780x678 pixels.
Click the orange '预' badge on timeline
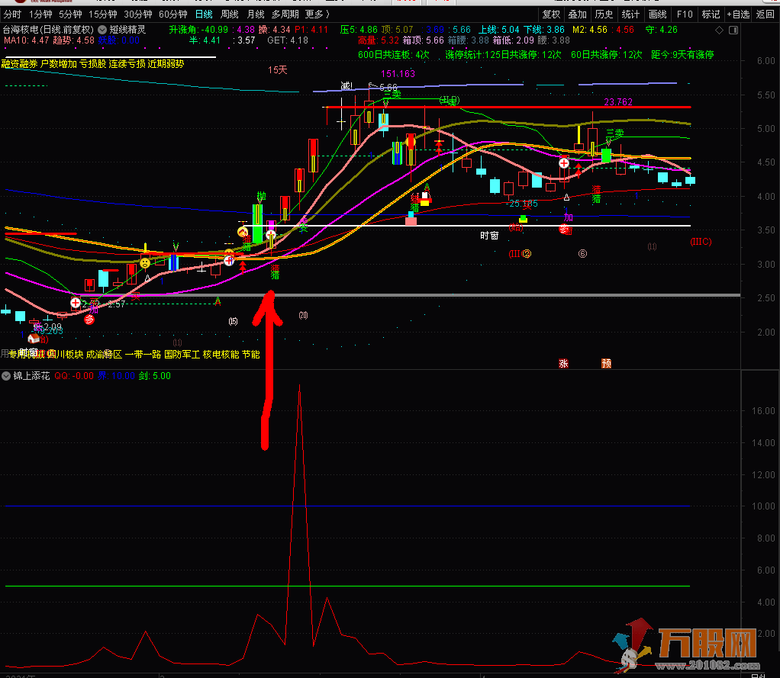tap(606, 363)
